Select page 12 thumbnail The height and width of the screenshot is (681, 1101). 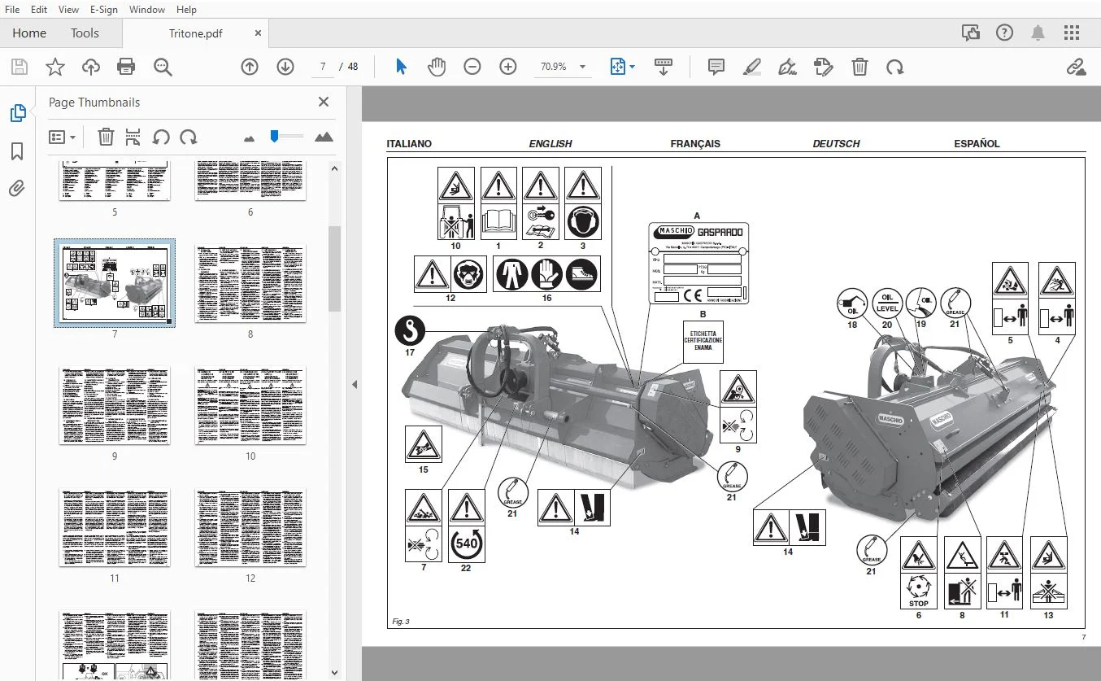pyautogui.click(x=250, y=527)
